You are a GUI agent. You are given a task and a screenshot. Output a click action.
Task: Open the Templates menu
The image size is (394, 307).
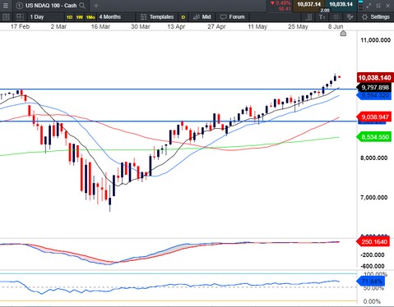coord(157,17)
